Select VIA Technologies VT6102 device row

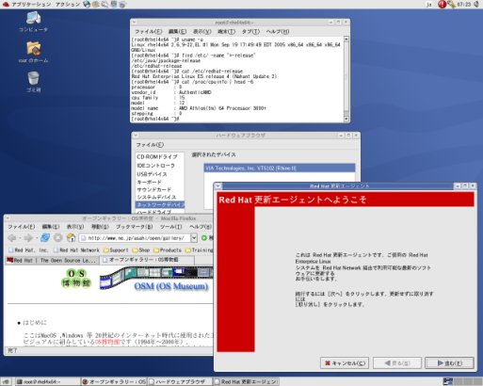(280, 169)
